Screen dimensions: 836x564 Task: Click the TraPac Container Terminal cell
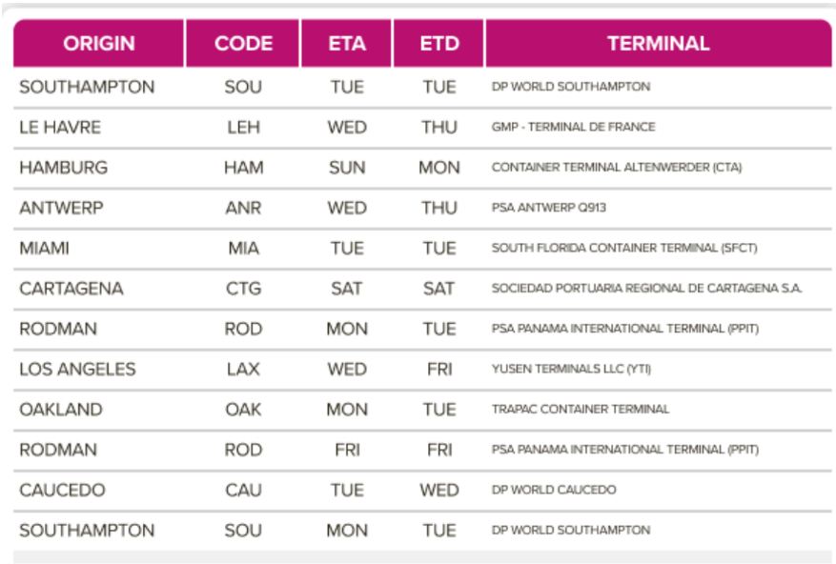coord(581,410)
